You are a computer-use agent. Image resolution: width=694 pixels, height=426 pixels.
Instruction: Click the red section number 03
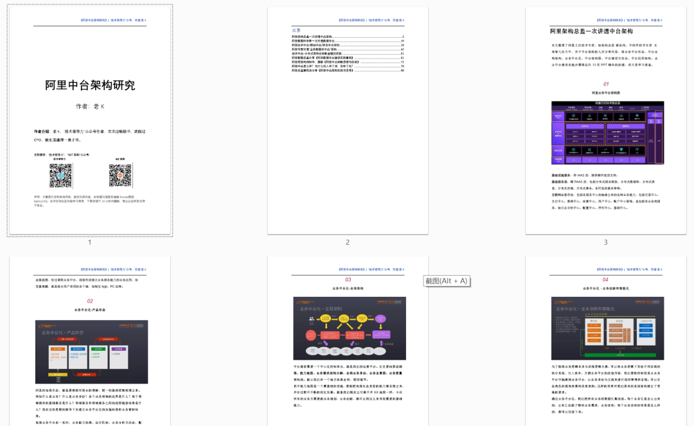pyautogui.click(x=348, y=280)
